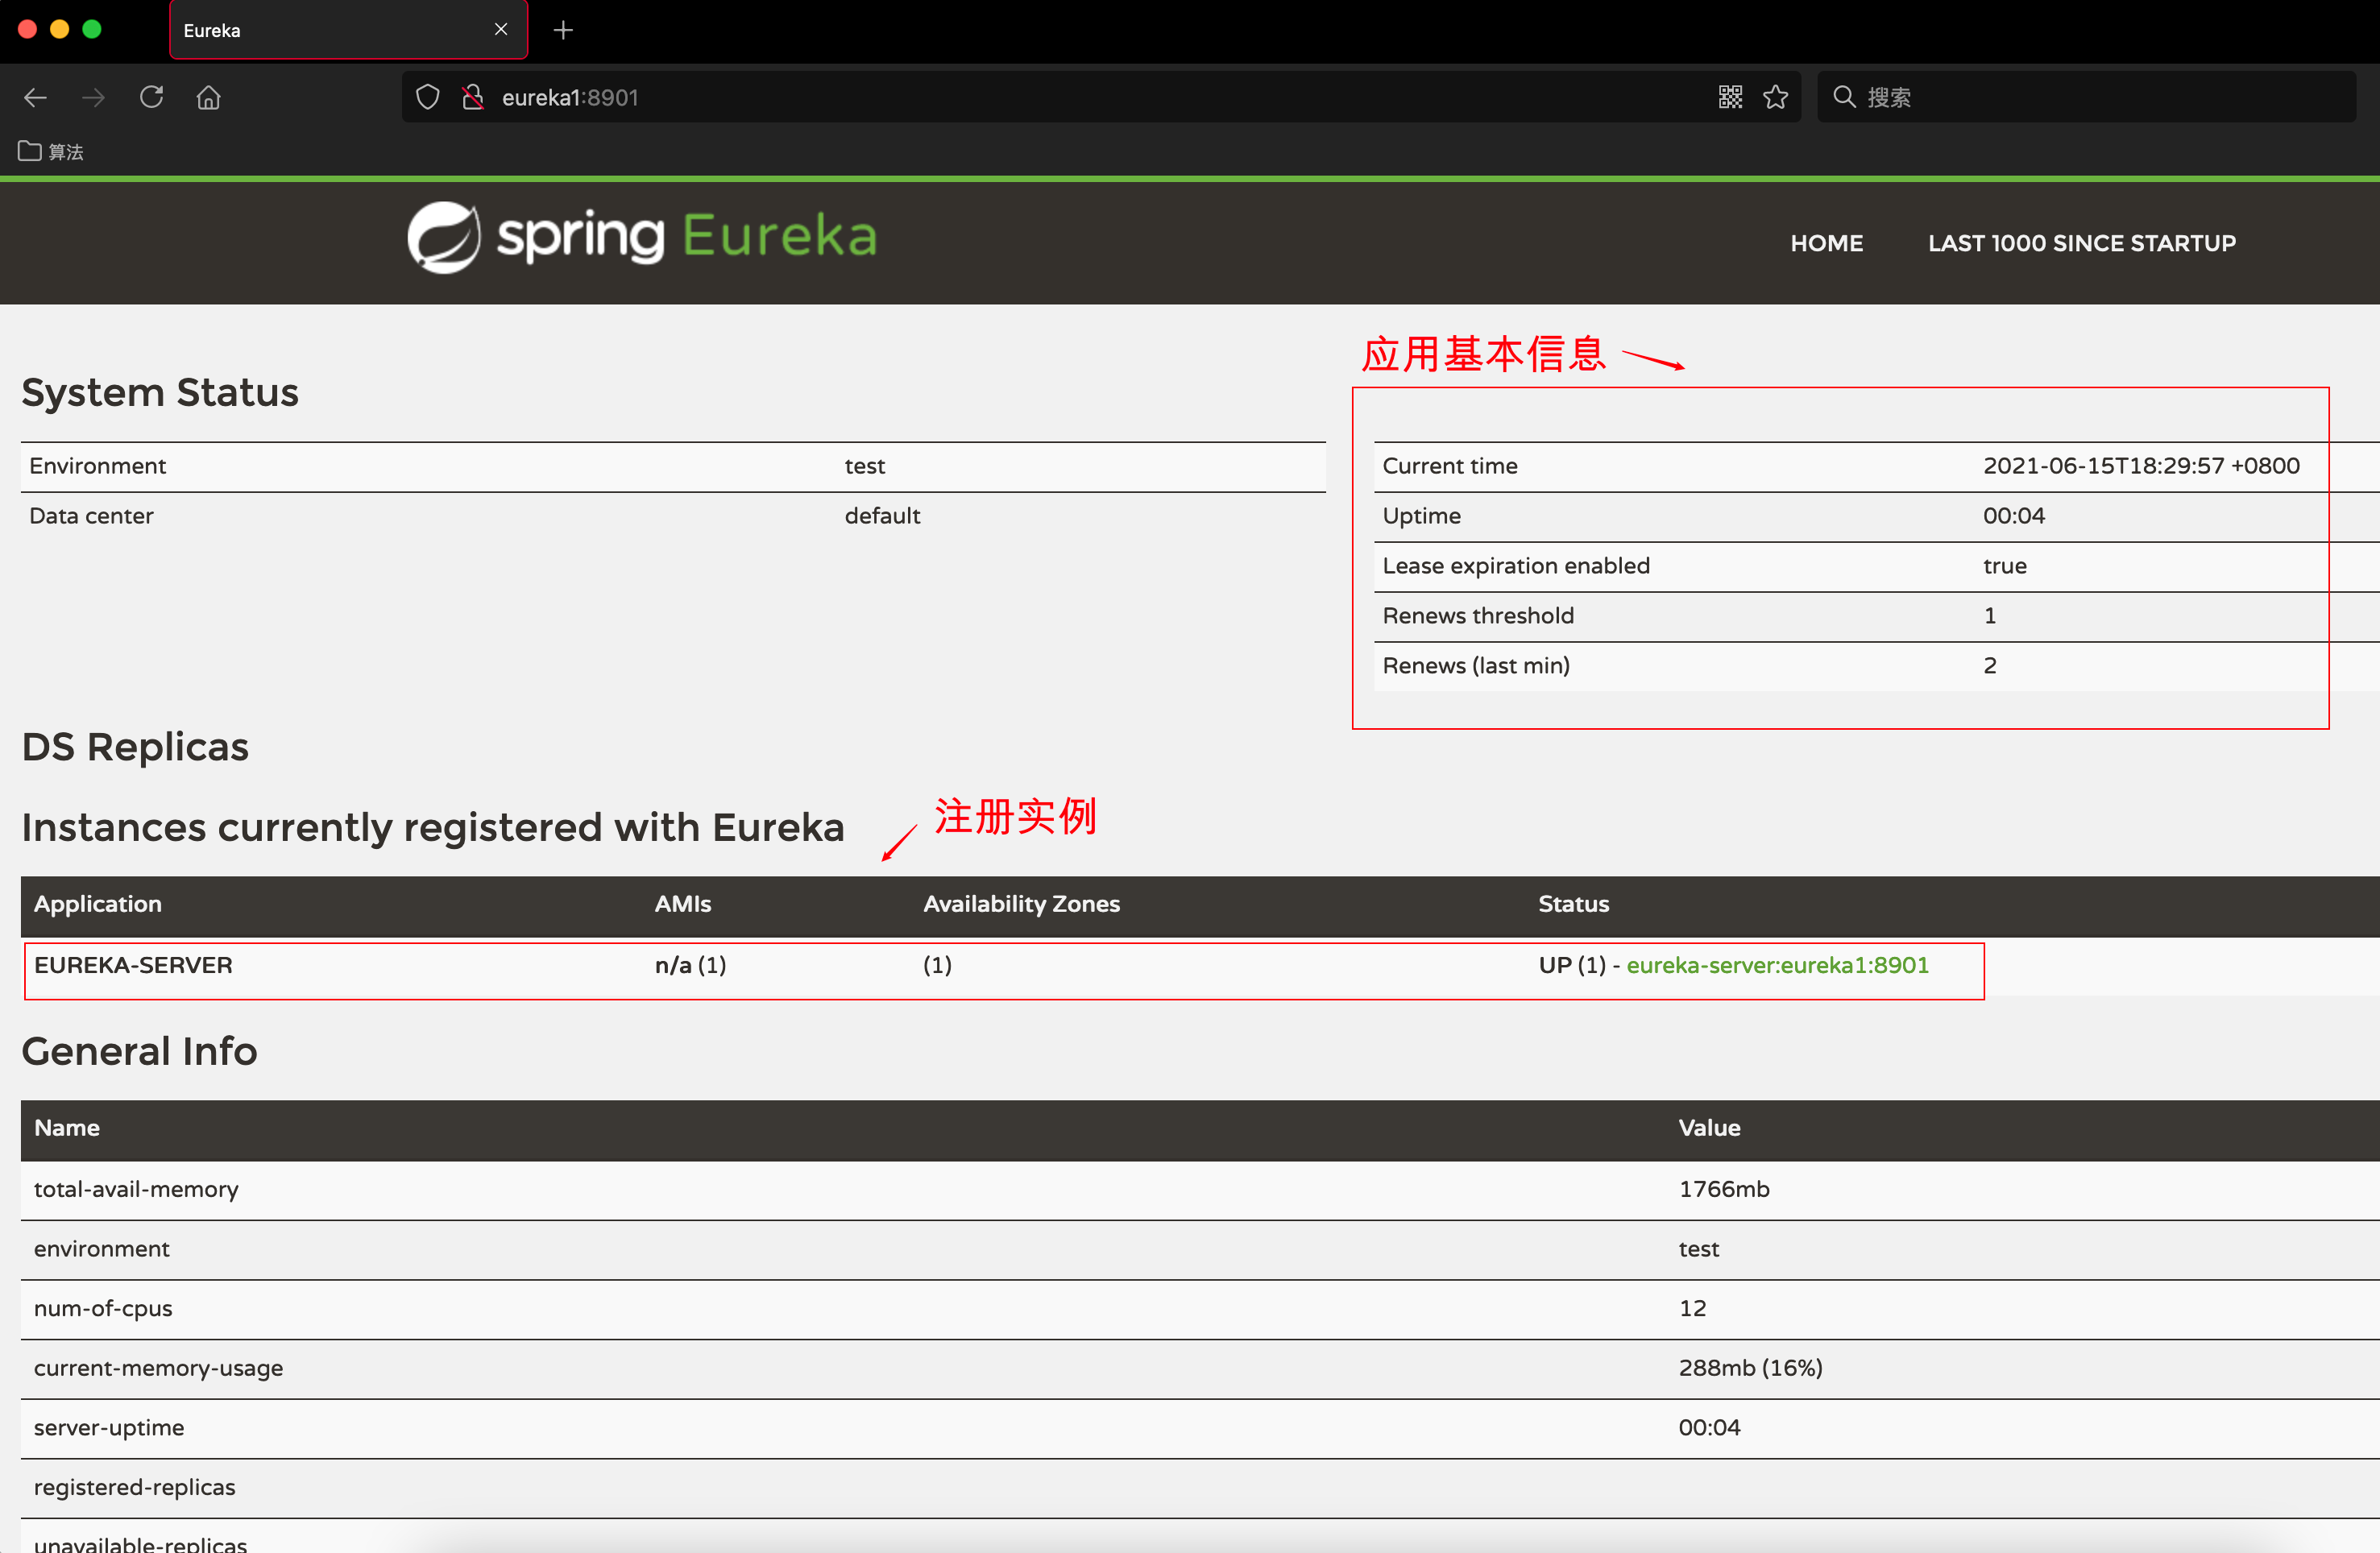Click the browser forward arrow
The width and height of the screenshot is (2380, 1553).
94,97
